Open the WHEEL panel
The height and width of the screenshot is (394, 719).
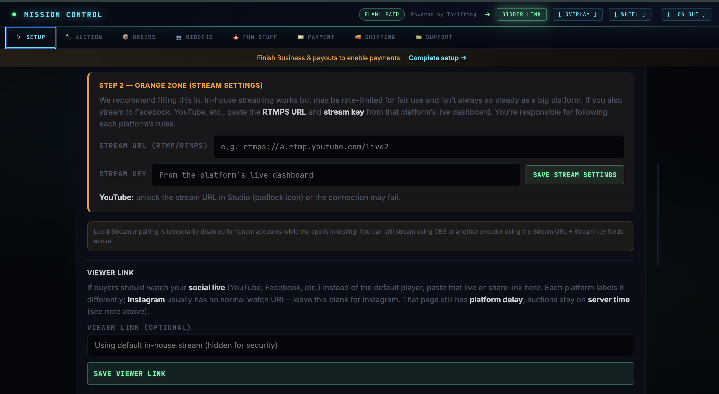630,14
